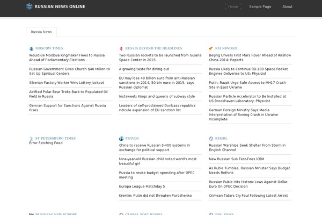The image size is (322, 215).
Task: Click the Moscow Times feed icon
Action: [x=31, y=48]
